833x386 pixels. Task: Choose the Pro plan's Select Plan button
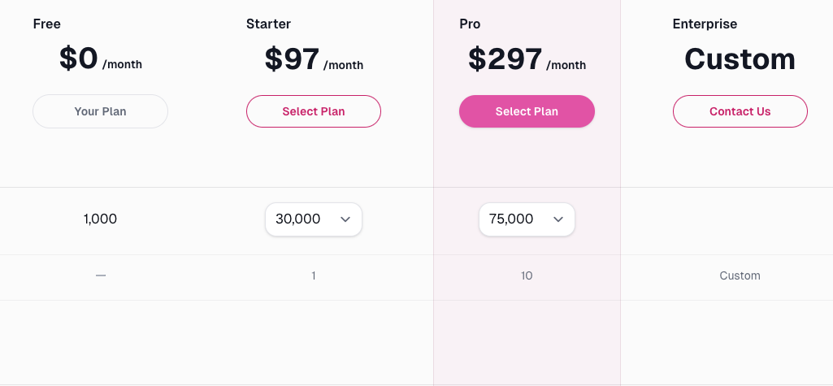click(x=527, y=111)
